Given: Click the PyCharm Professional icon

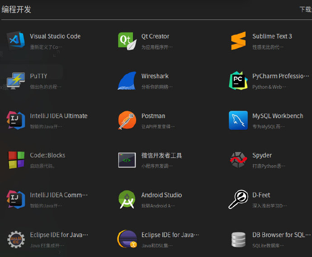Looking at the screenshot, I should [238, 81].
